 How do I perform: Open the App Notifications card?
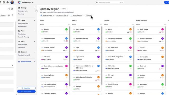click(x=119, y=49)
